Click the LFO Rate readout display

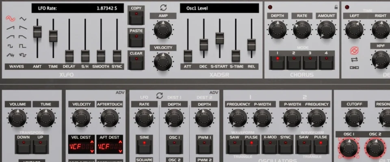click(x=78, y=8)
